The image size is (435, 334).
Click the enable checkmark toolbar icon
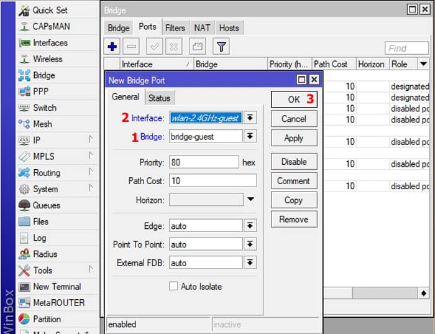tap(155, 47)
